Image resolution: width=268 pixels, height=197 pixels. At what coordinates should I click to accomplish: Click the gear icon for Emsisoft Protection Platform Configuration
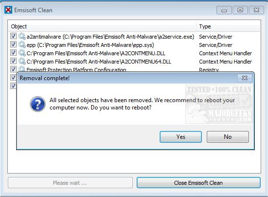tap(22, 69)
